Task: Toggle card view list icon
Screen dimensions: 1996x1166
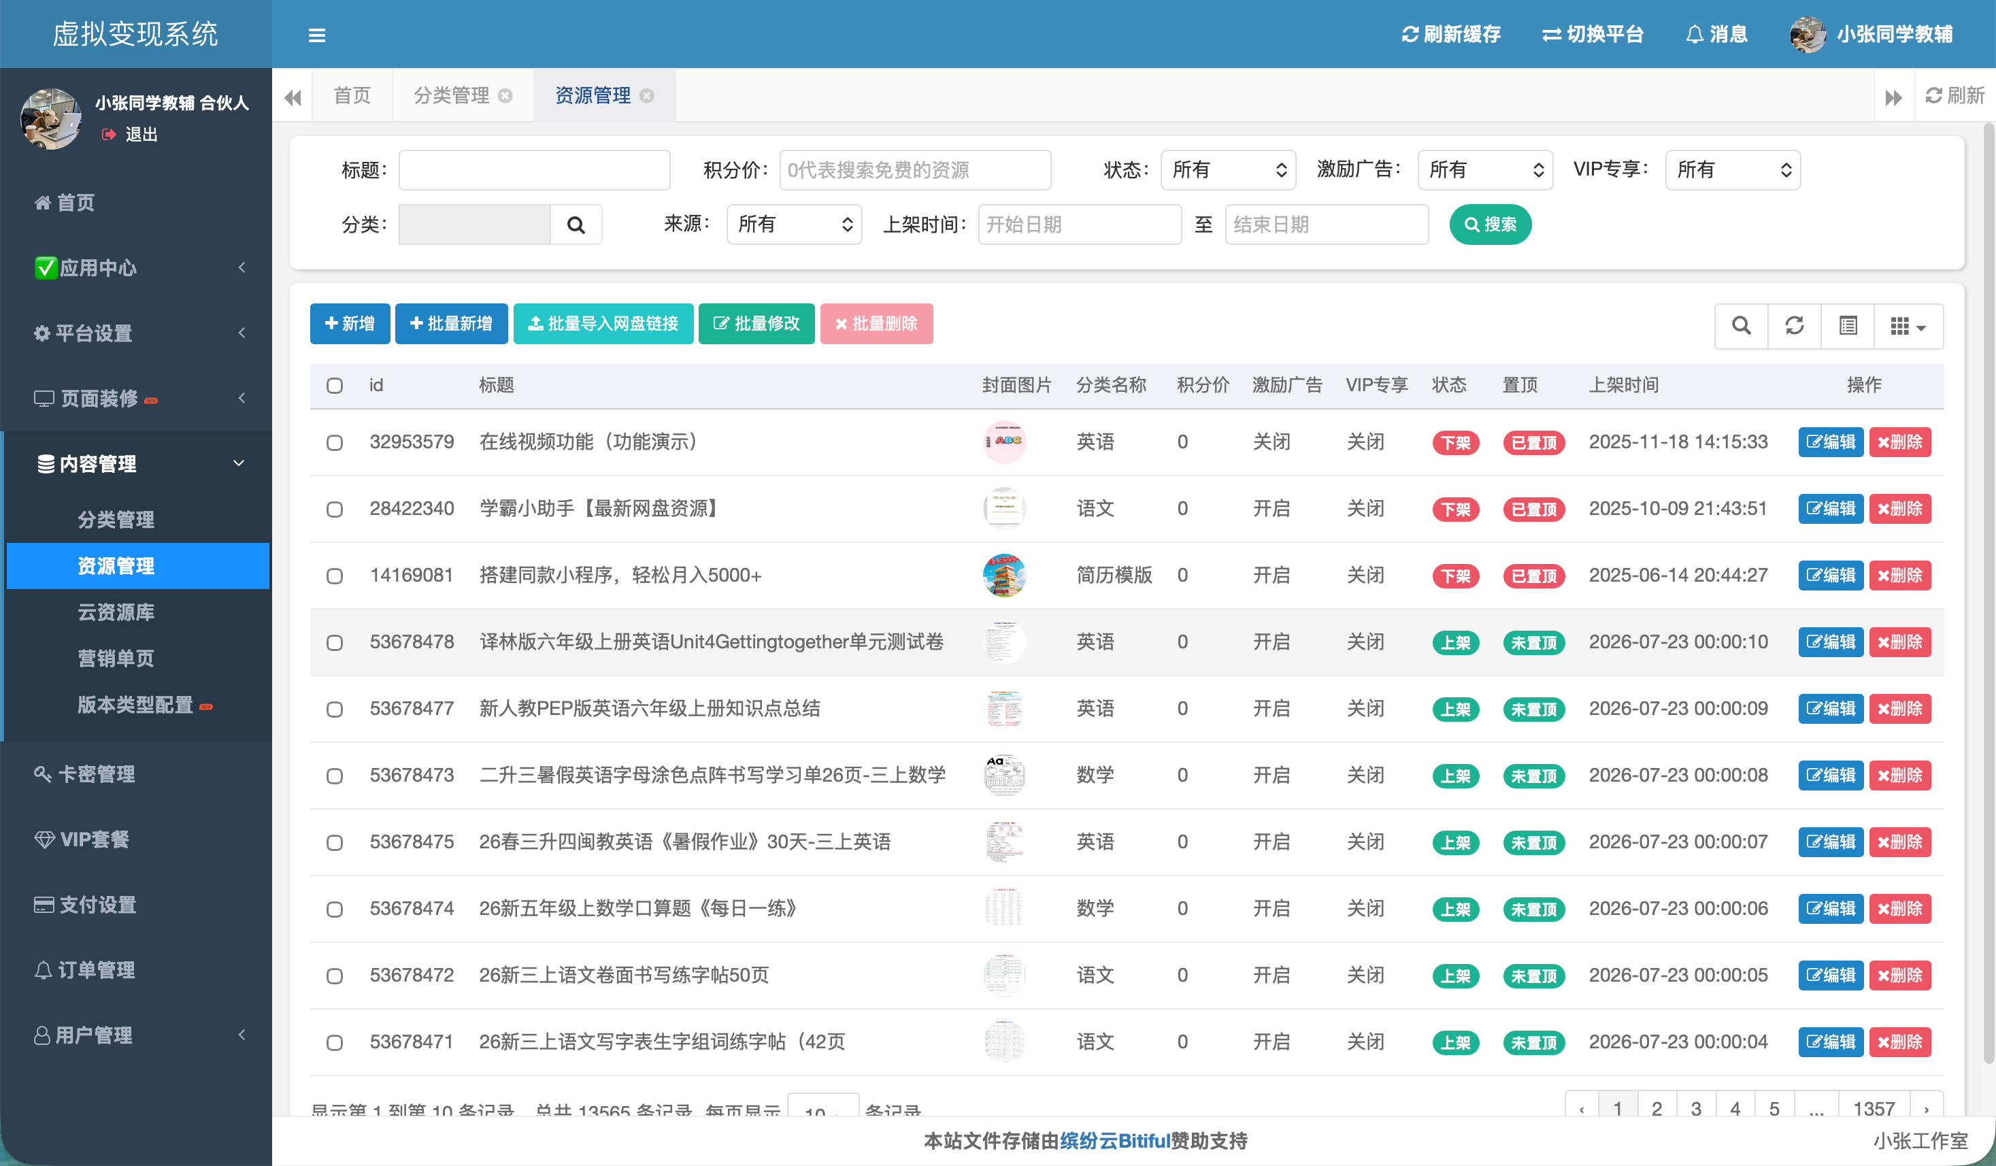Action: pos(1848,326)
